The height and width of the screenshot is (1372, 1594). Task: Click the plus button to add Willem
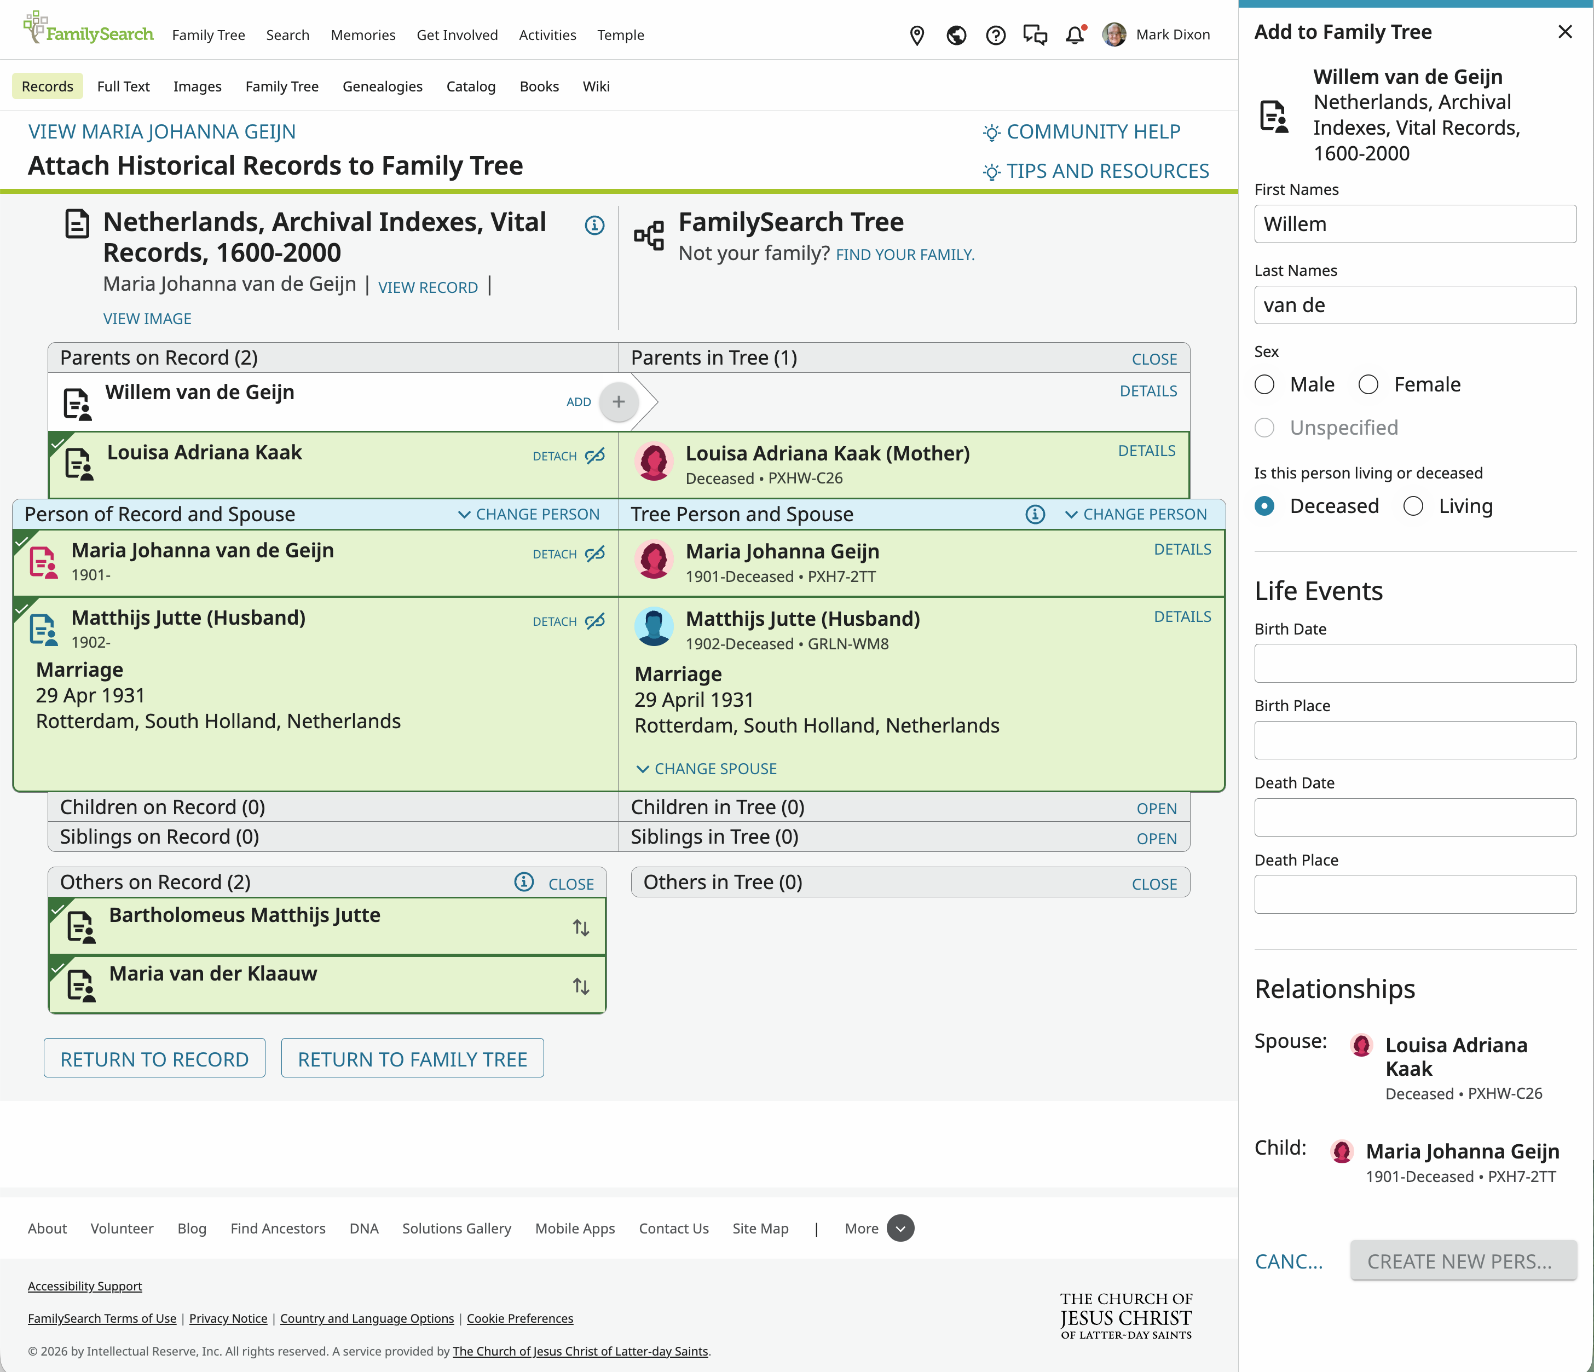618,402
